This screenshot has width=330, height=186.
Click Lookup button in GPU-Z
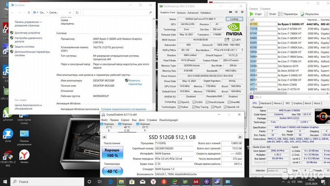[x=234, y=19]
